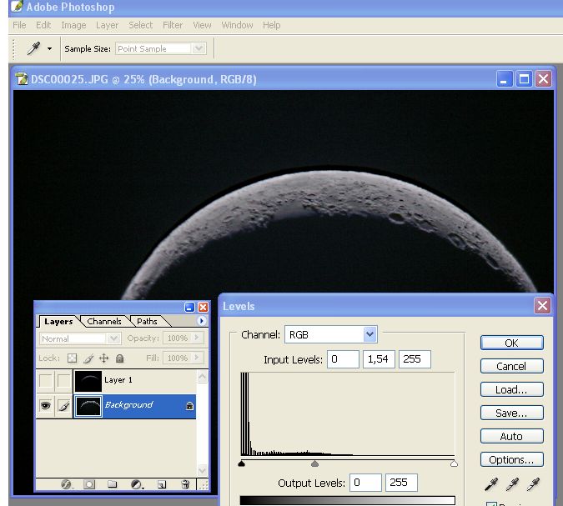Image resolution: width=563 pixels, height=506 pixels.
Task: Select the Layer 1 thumbnail
Action: [88, 381]
